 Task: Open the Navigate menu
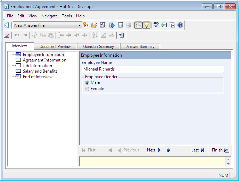point(50,16)
